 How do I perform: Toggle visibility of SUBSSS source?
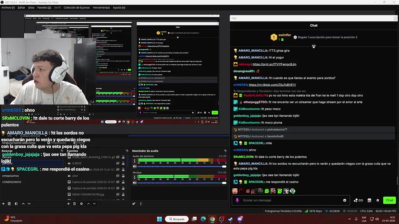118,163
